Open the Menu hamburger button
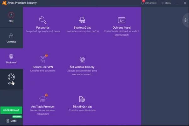Screen dimensions: 189x126 pyautogui.click(x=166, y=3)
